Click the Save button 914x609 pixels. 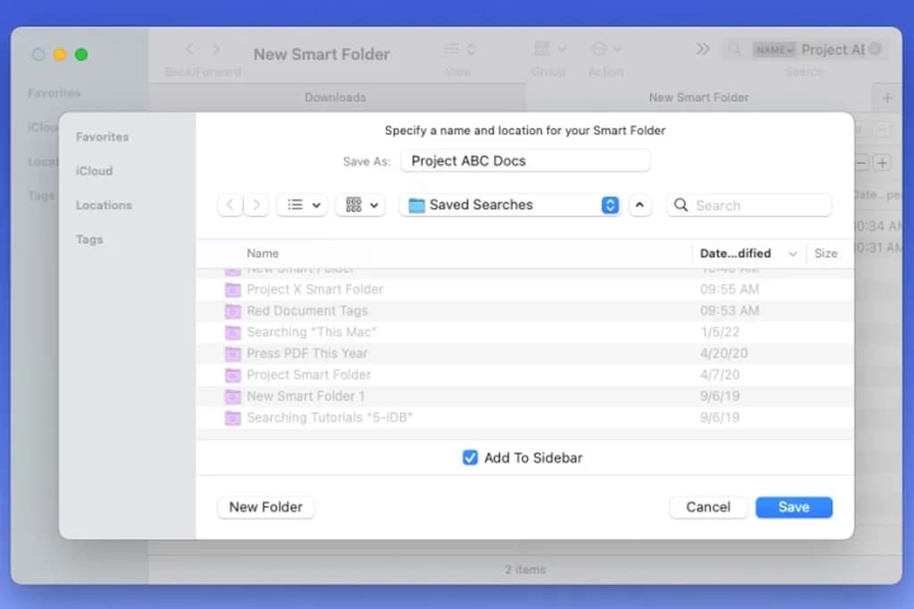794,506
